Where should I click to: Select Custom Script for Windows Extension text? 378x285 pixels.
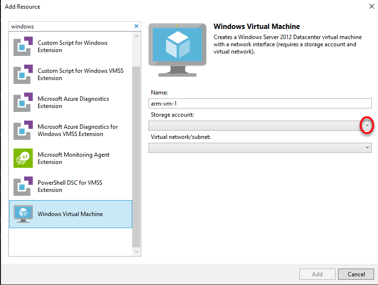click(72, 46)
